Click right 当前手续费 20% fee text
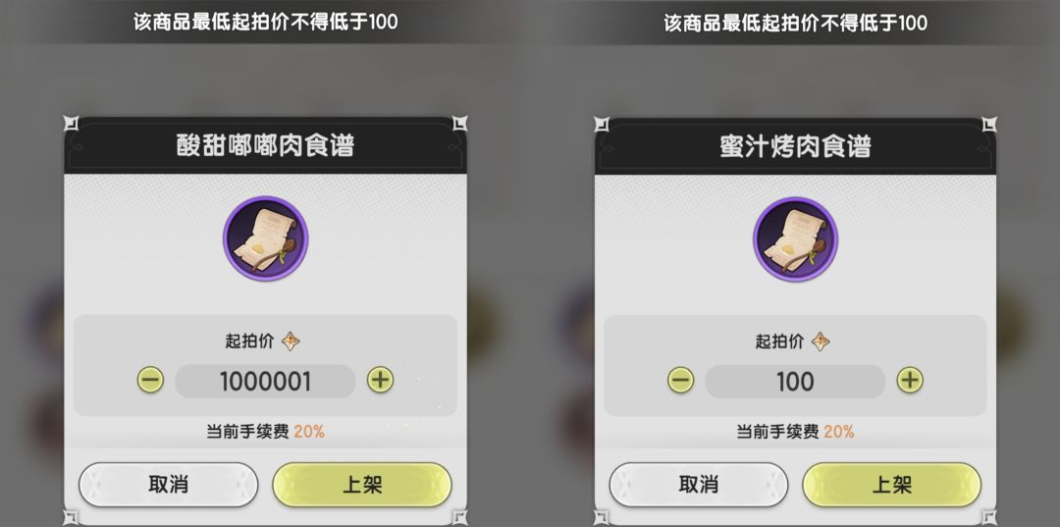The image size is (1060, 527). point(795,431)
